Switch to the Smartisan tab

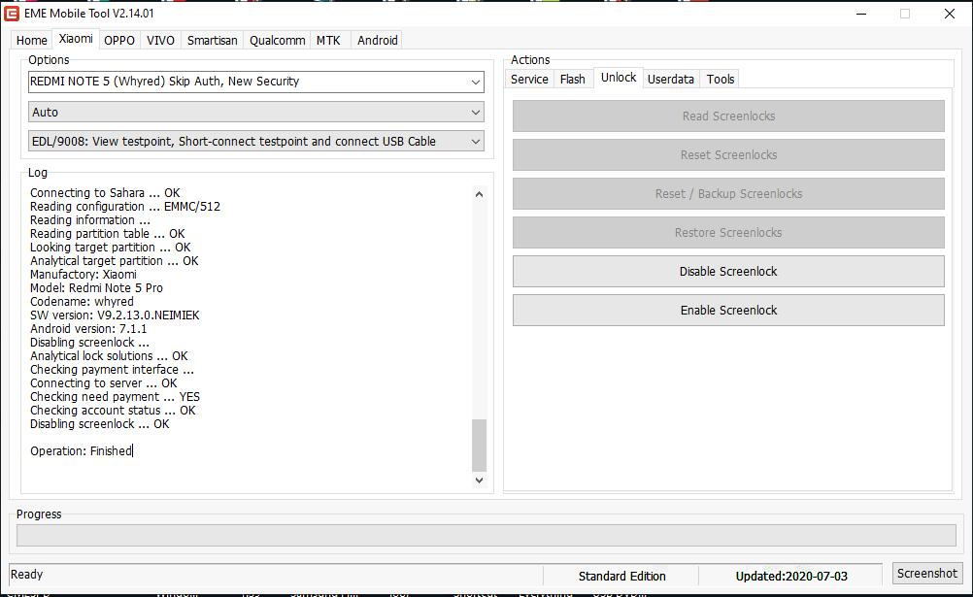(213, 41)
